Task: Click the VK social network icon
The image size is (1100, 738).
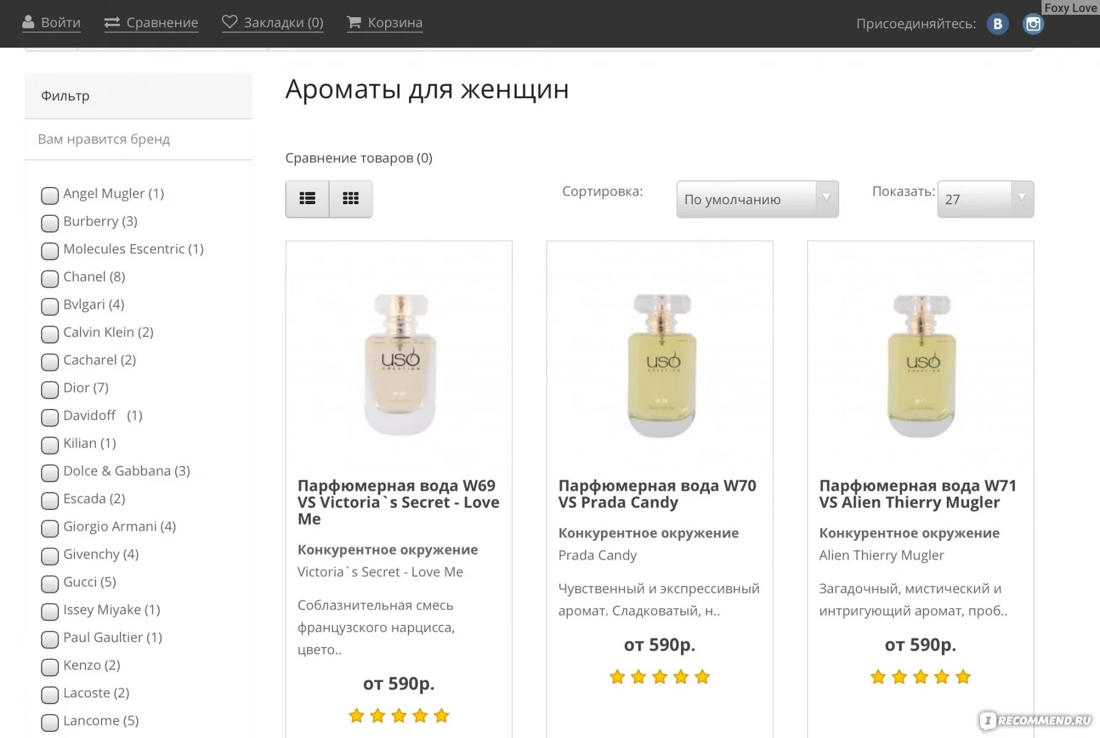Action: coord(997,24)
